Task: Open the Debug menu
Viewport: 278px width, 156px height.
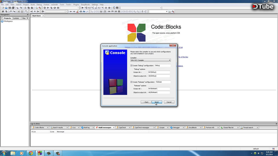Action: coord(39,5)
